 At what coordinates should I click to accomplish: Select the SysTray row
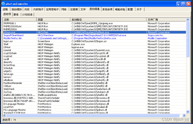pos(95,92)
